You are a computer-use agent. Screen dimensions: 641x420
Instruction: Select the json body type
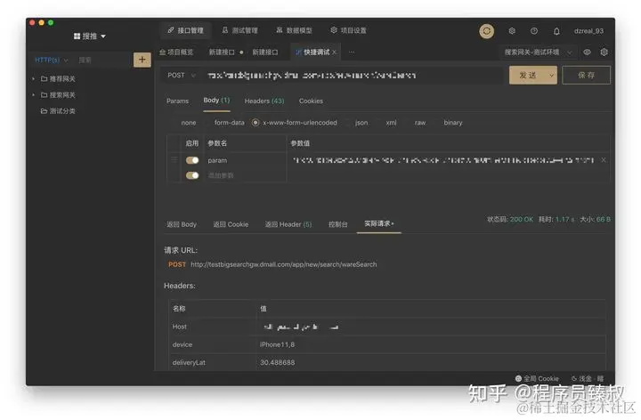coord(361,123)
